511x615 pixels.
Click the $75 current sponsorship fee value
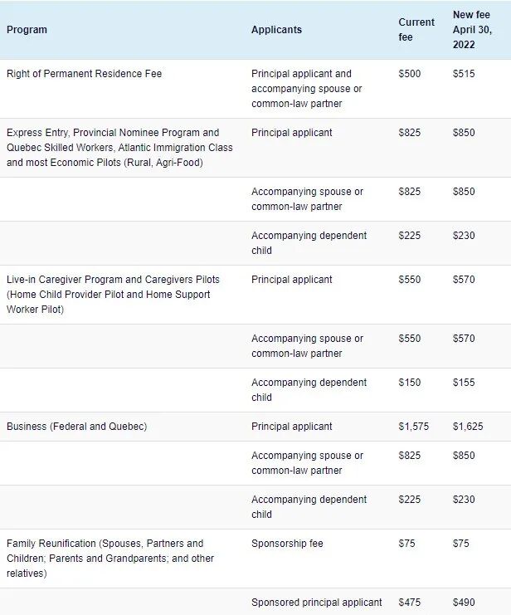click(x=406, y=544)
